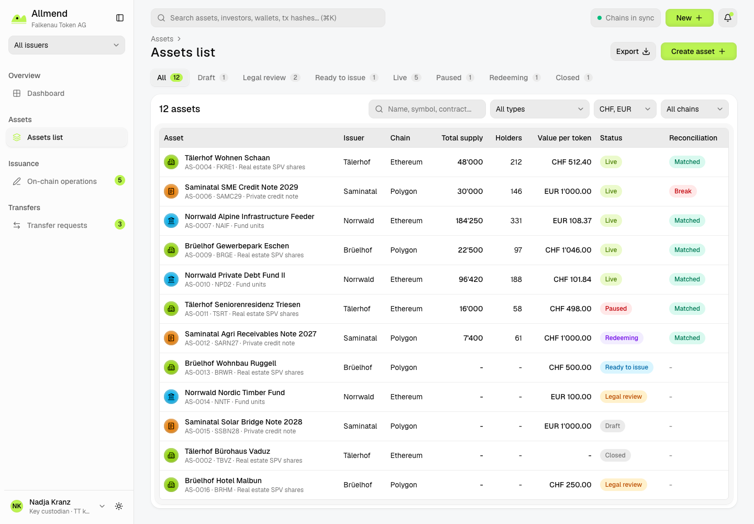Click the Brüelhof Hotel Malbun asset icon
The height and width of the screenshot is (524, 754).
click(x=171, y=485)
